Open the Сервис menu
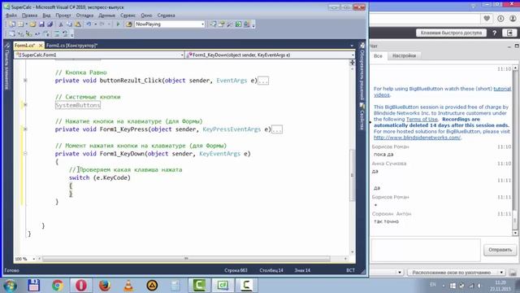The width and height of the screenshot is (520, 293). [128, 15]
